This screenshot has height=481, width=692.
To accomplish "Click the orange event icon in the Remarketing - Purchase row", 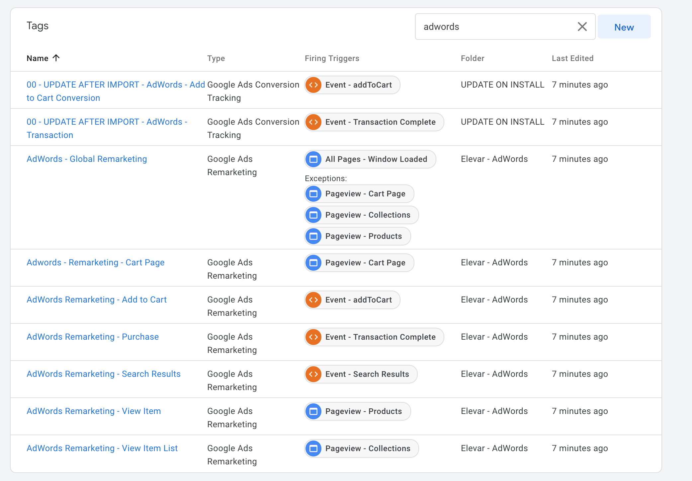I will pos(313,337).
